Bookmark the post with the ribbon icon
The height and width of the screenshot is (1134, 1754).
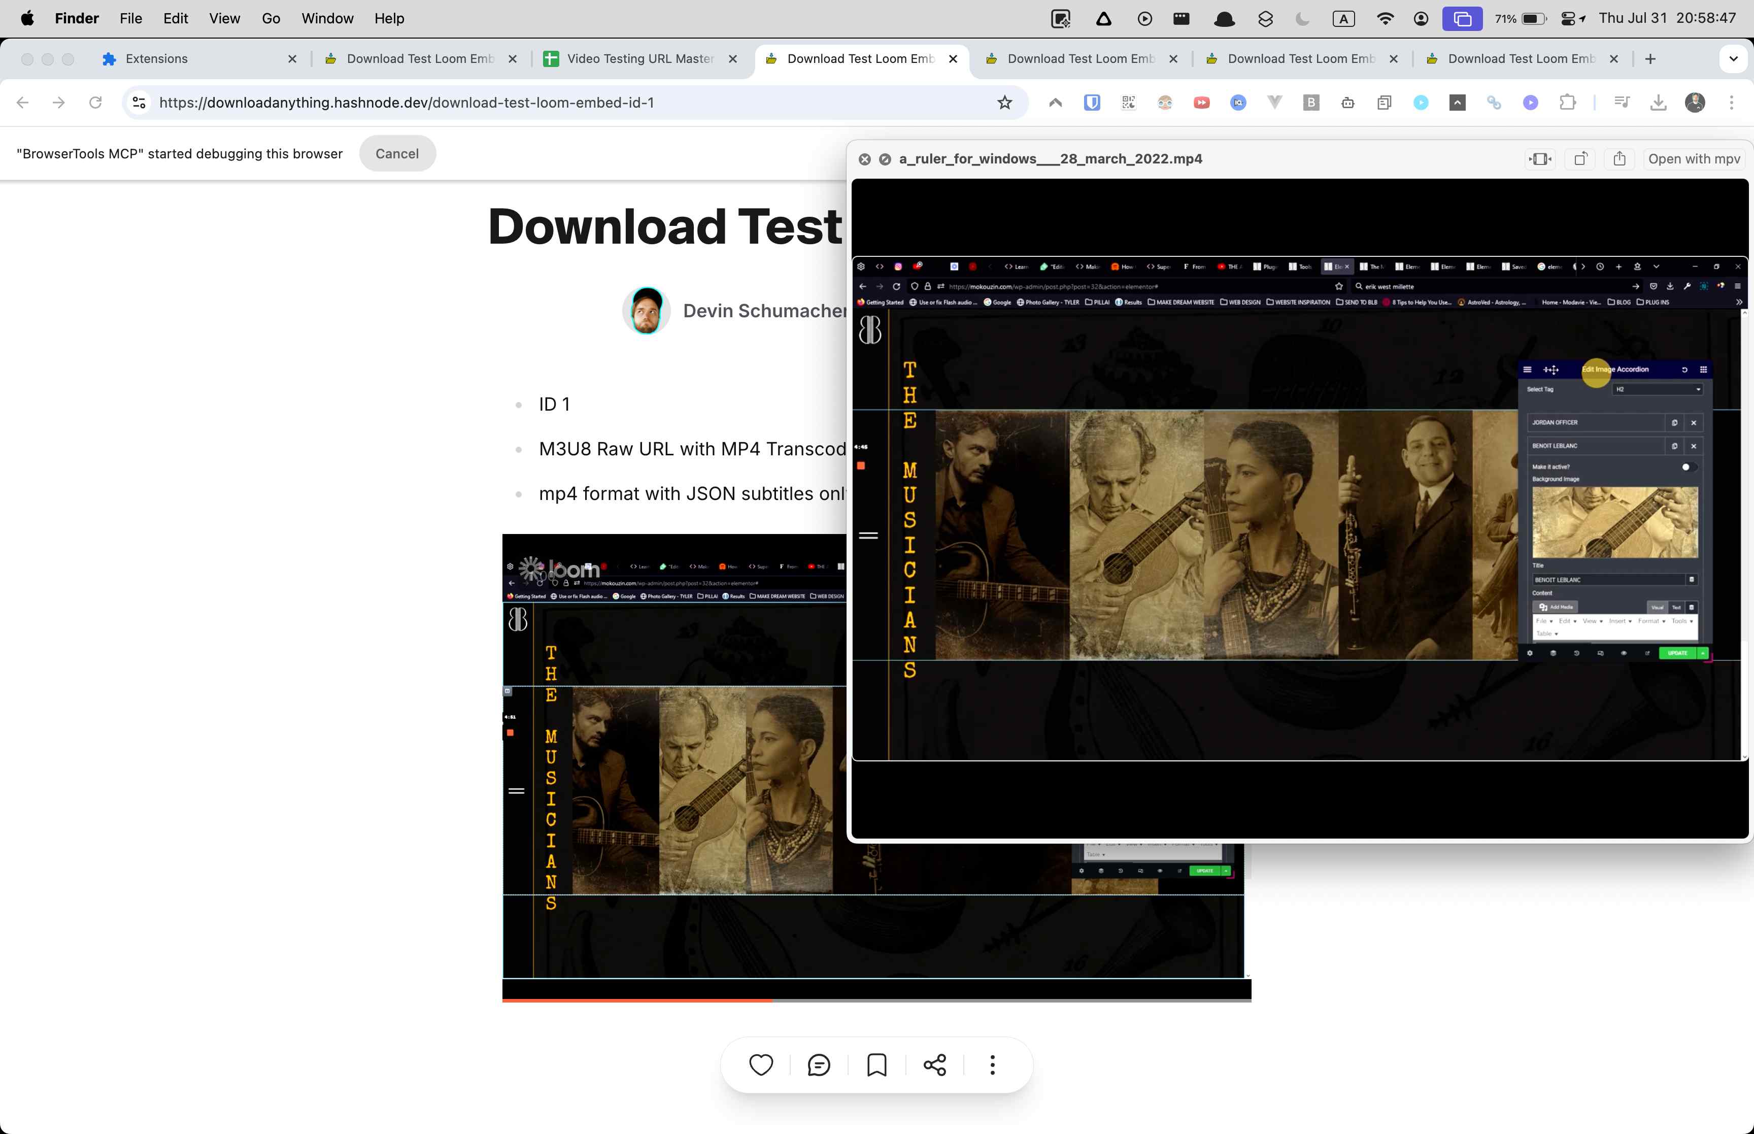click(876, 1064)
